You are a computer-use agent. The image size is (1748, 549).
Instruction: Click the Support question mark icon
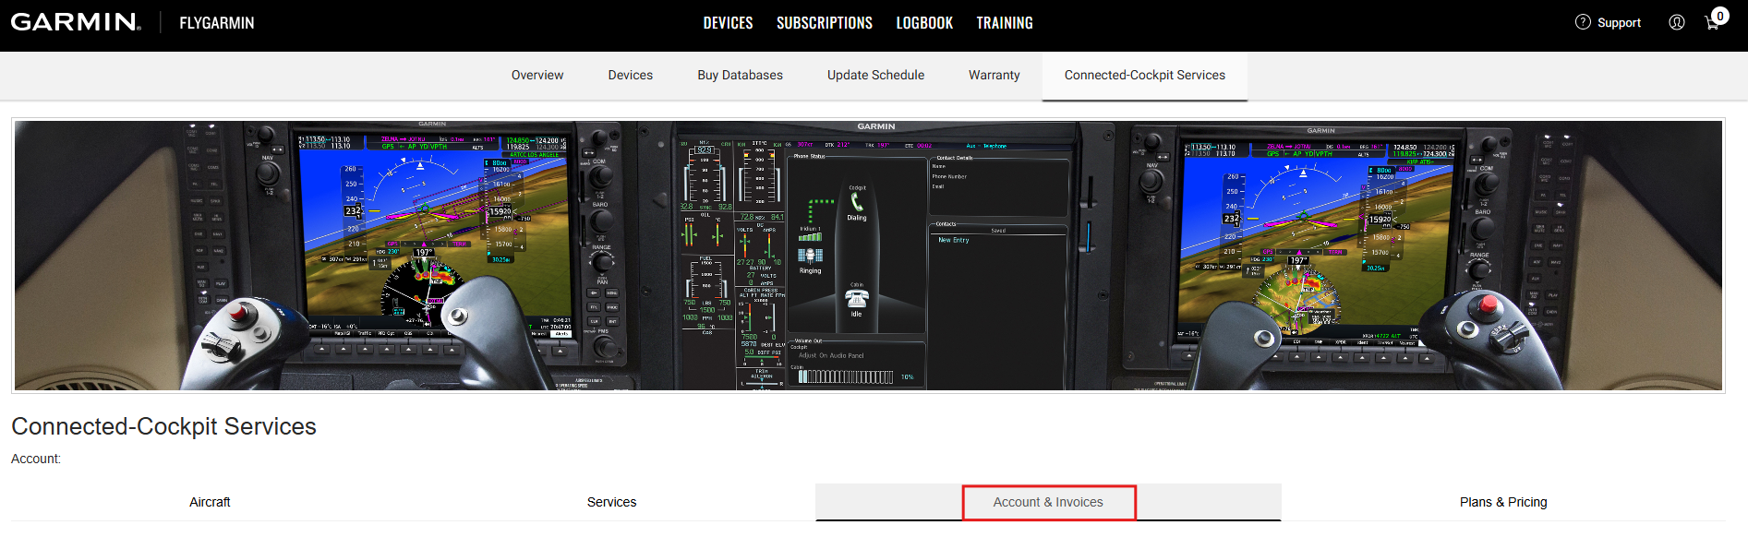pos(1583,22)
